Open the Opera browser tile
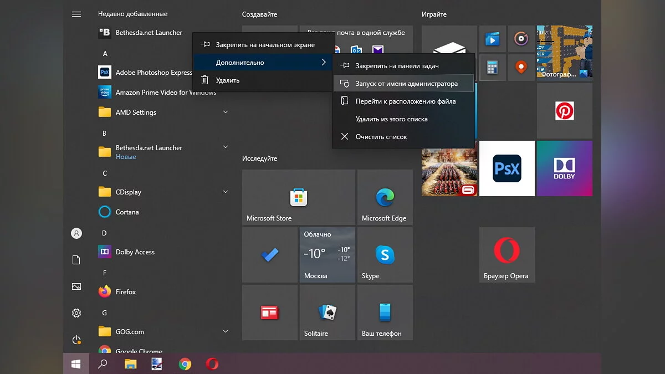665x374 pixels. pos(507,255)
